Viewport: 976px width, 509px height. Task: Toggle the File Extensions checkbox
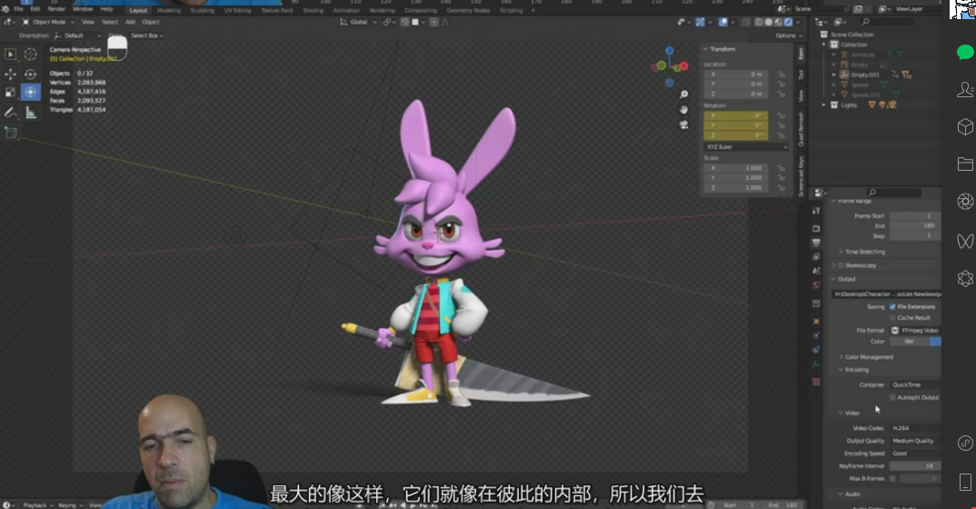(x=892, y=307)
